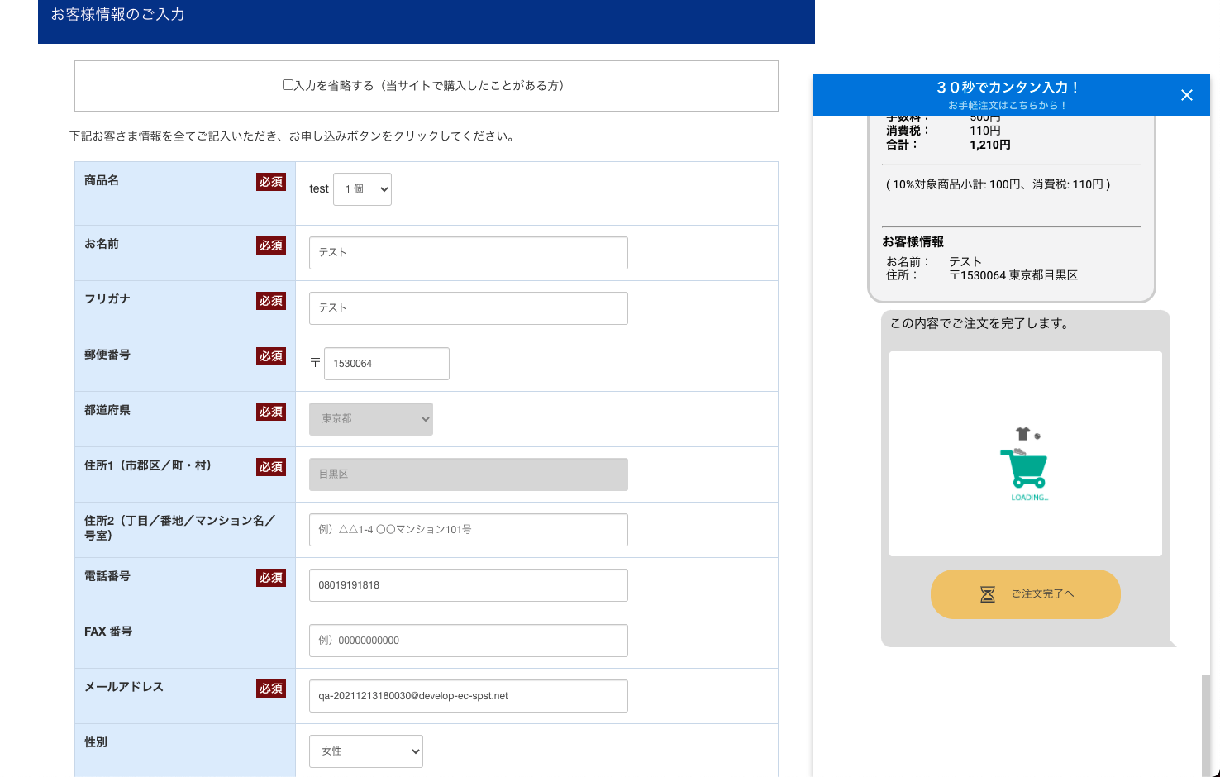Viewport: 1220px width, 777px height.
Task: Click the 電話番号 field 08019191818
Action: click(469, 585)
